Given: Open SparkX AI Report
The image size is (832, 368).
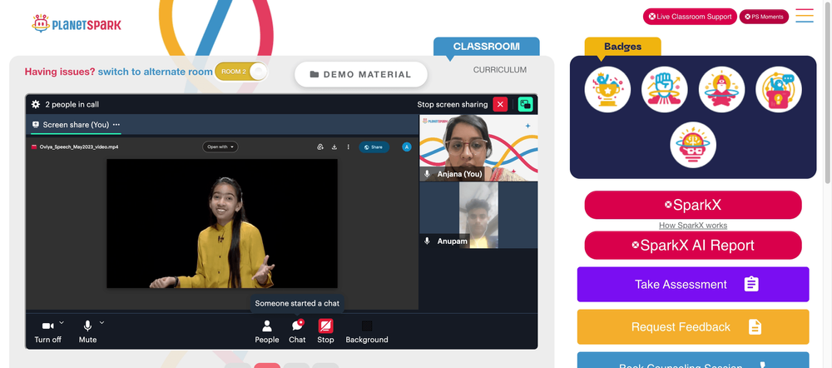Looking at the screenshot, I should pos(693,246).
